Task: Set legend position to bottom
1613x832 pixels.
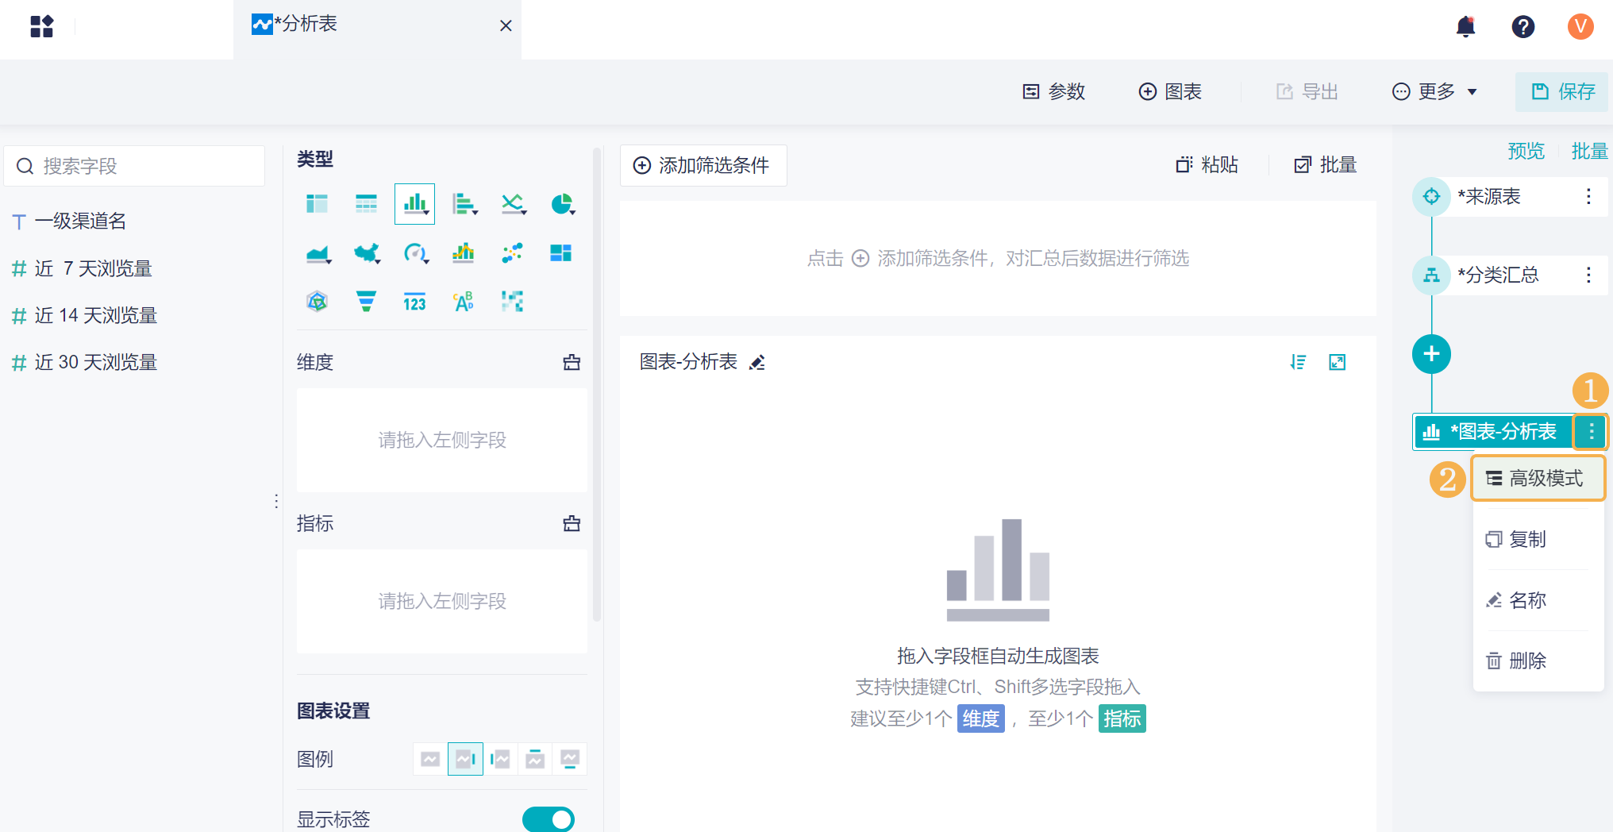Action: (x=570, y=760)
